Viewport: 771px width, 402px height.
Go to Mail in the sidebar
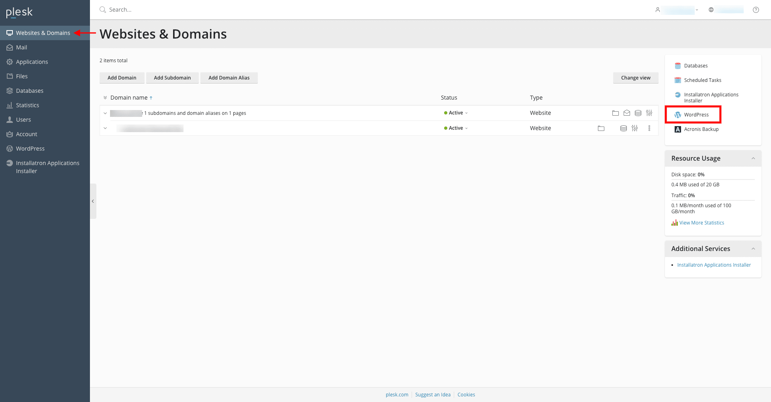45,47
